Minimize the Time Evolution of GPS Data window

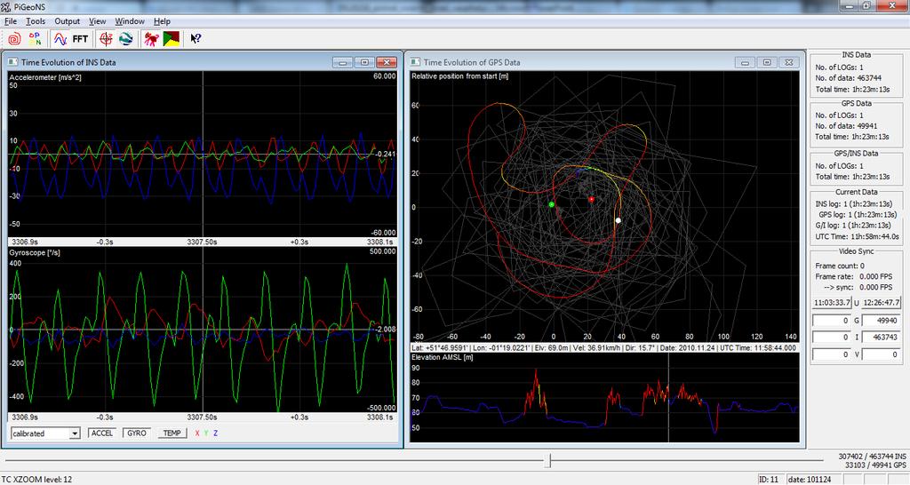click(745, 62)
